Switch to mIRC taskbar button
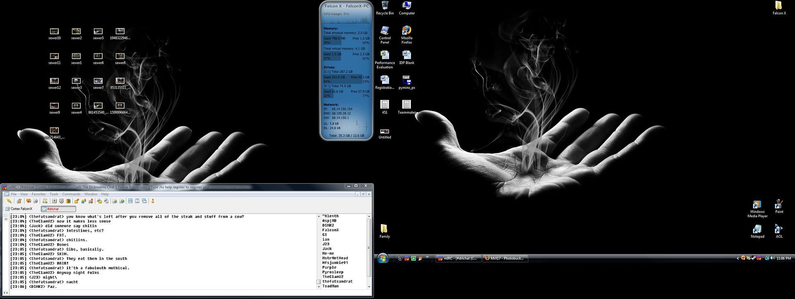This screenshot has height=299, width=795. [458, 258]
